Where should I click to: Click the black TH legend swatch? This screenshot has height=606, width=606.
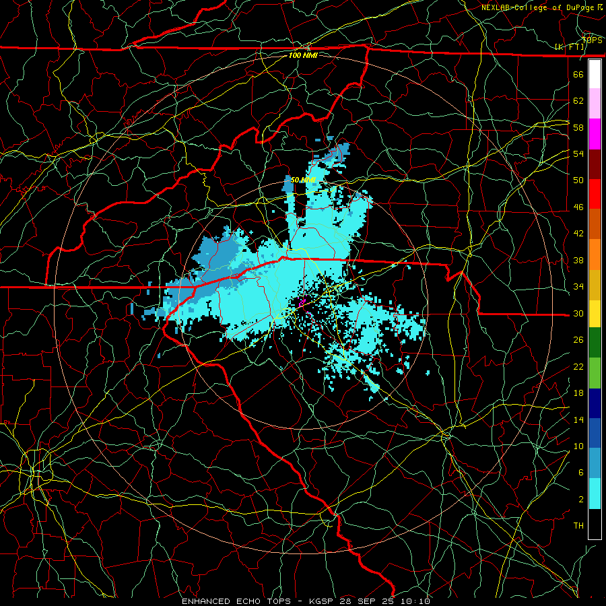point(595,524)
